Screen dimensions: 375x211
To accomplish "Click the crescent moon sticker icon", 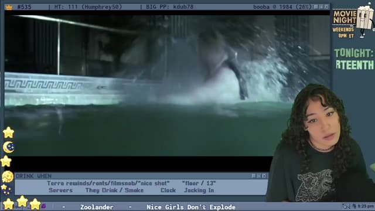I will (9, 147).
